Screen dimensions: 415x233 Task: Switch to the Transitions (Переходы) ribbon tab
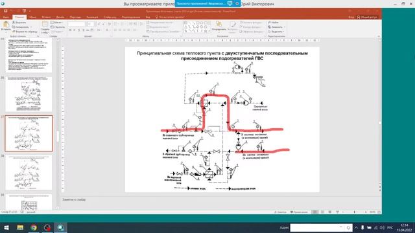[75, 17]
